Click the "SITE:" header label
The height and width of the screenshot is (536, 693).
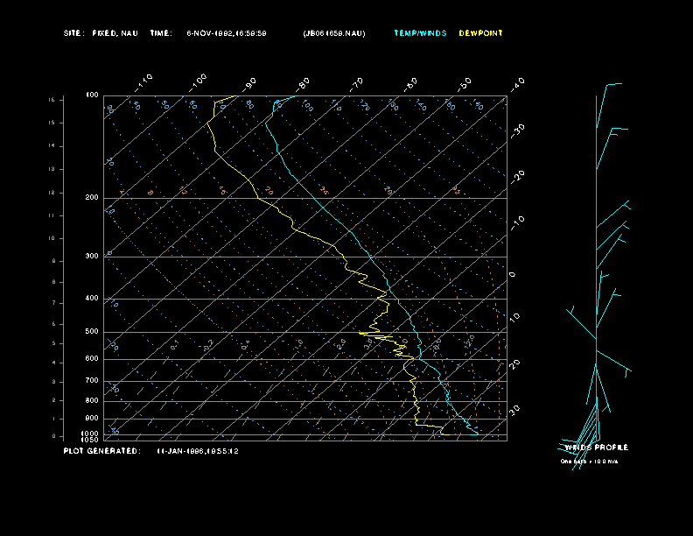click(73, 33)
